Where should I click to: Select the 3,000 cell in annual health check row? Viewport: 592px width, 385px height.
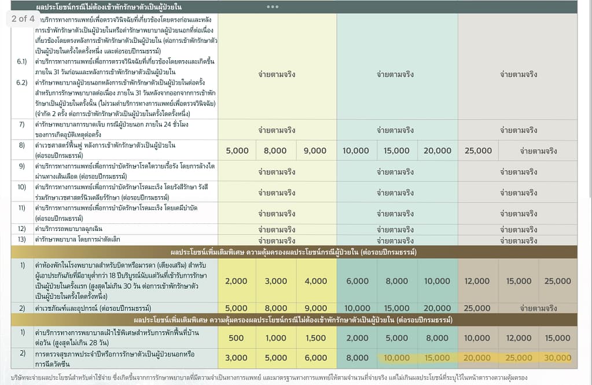(x=236, y=358)
